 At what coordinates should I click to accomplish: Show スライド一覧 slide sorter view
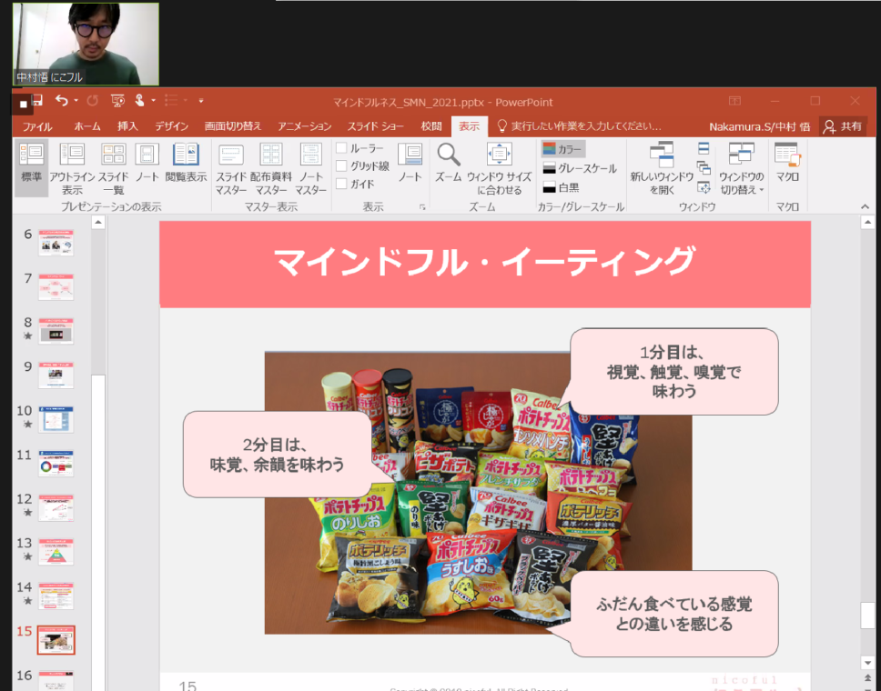pyautogui.click(x=113, y=168)
